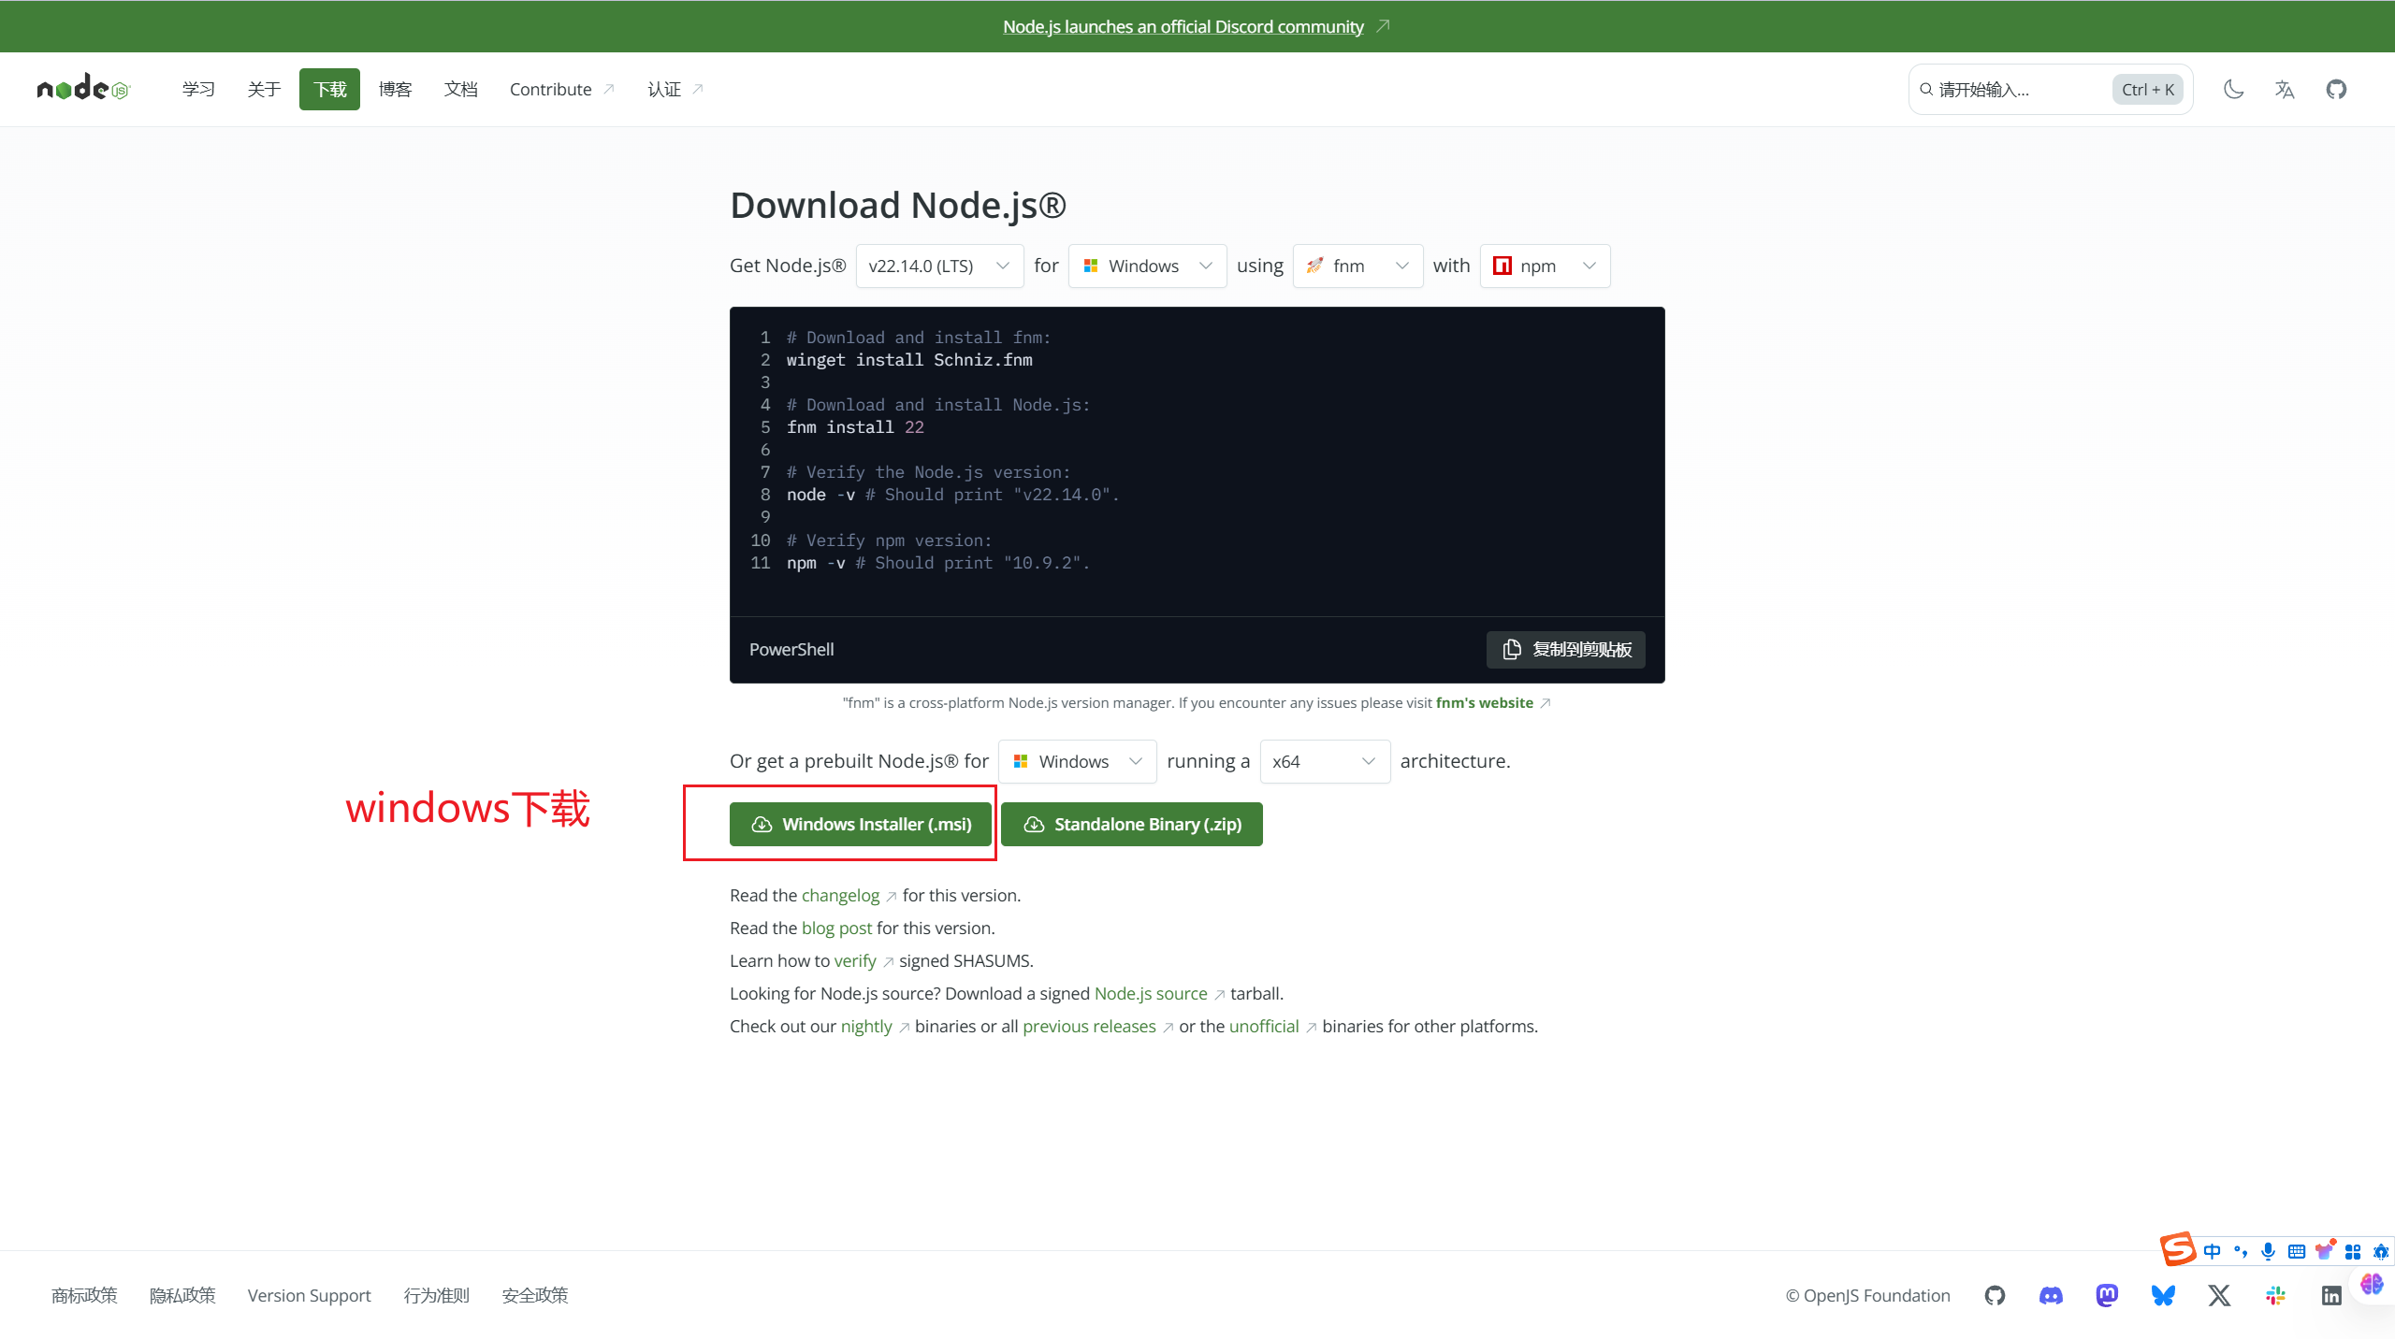Select the 下载 navigation tab

click(x=329, y=89)
